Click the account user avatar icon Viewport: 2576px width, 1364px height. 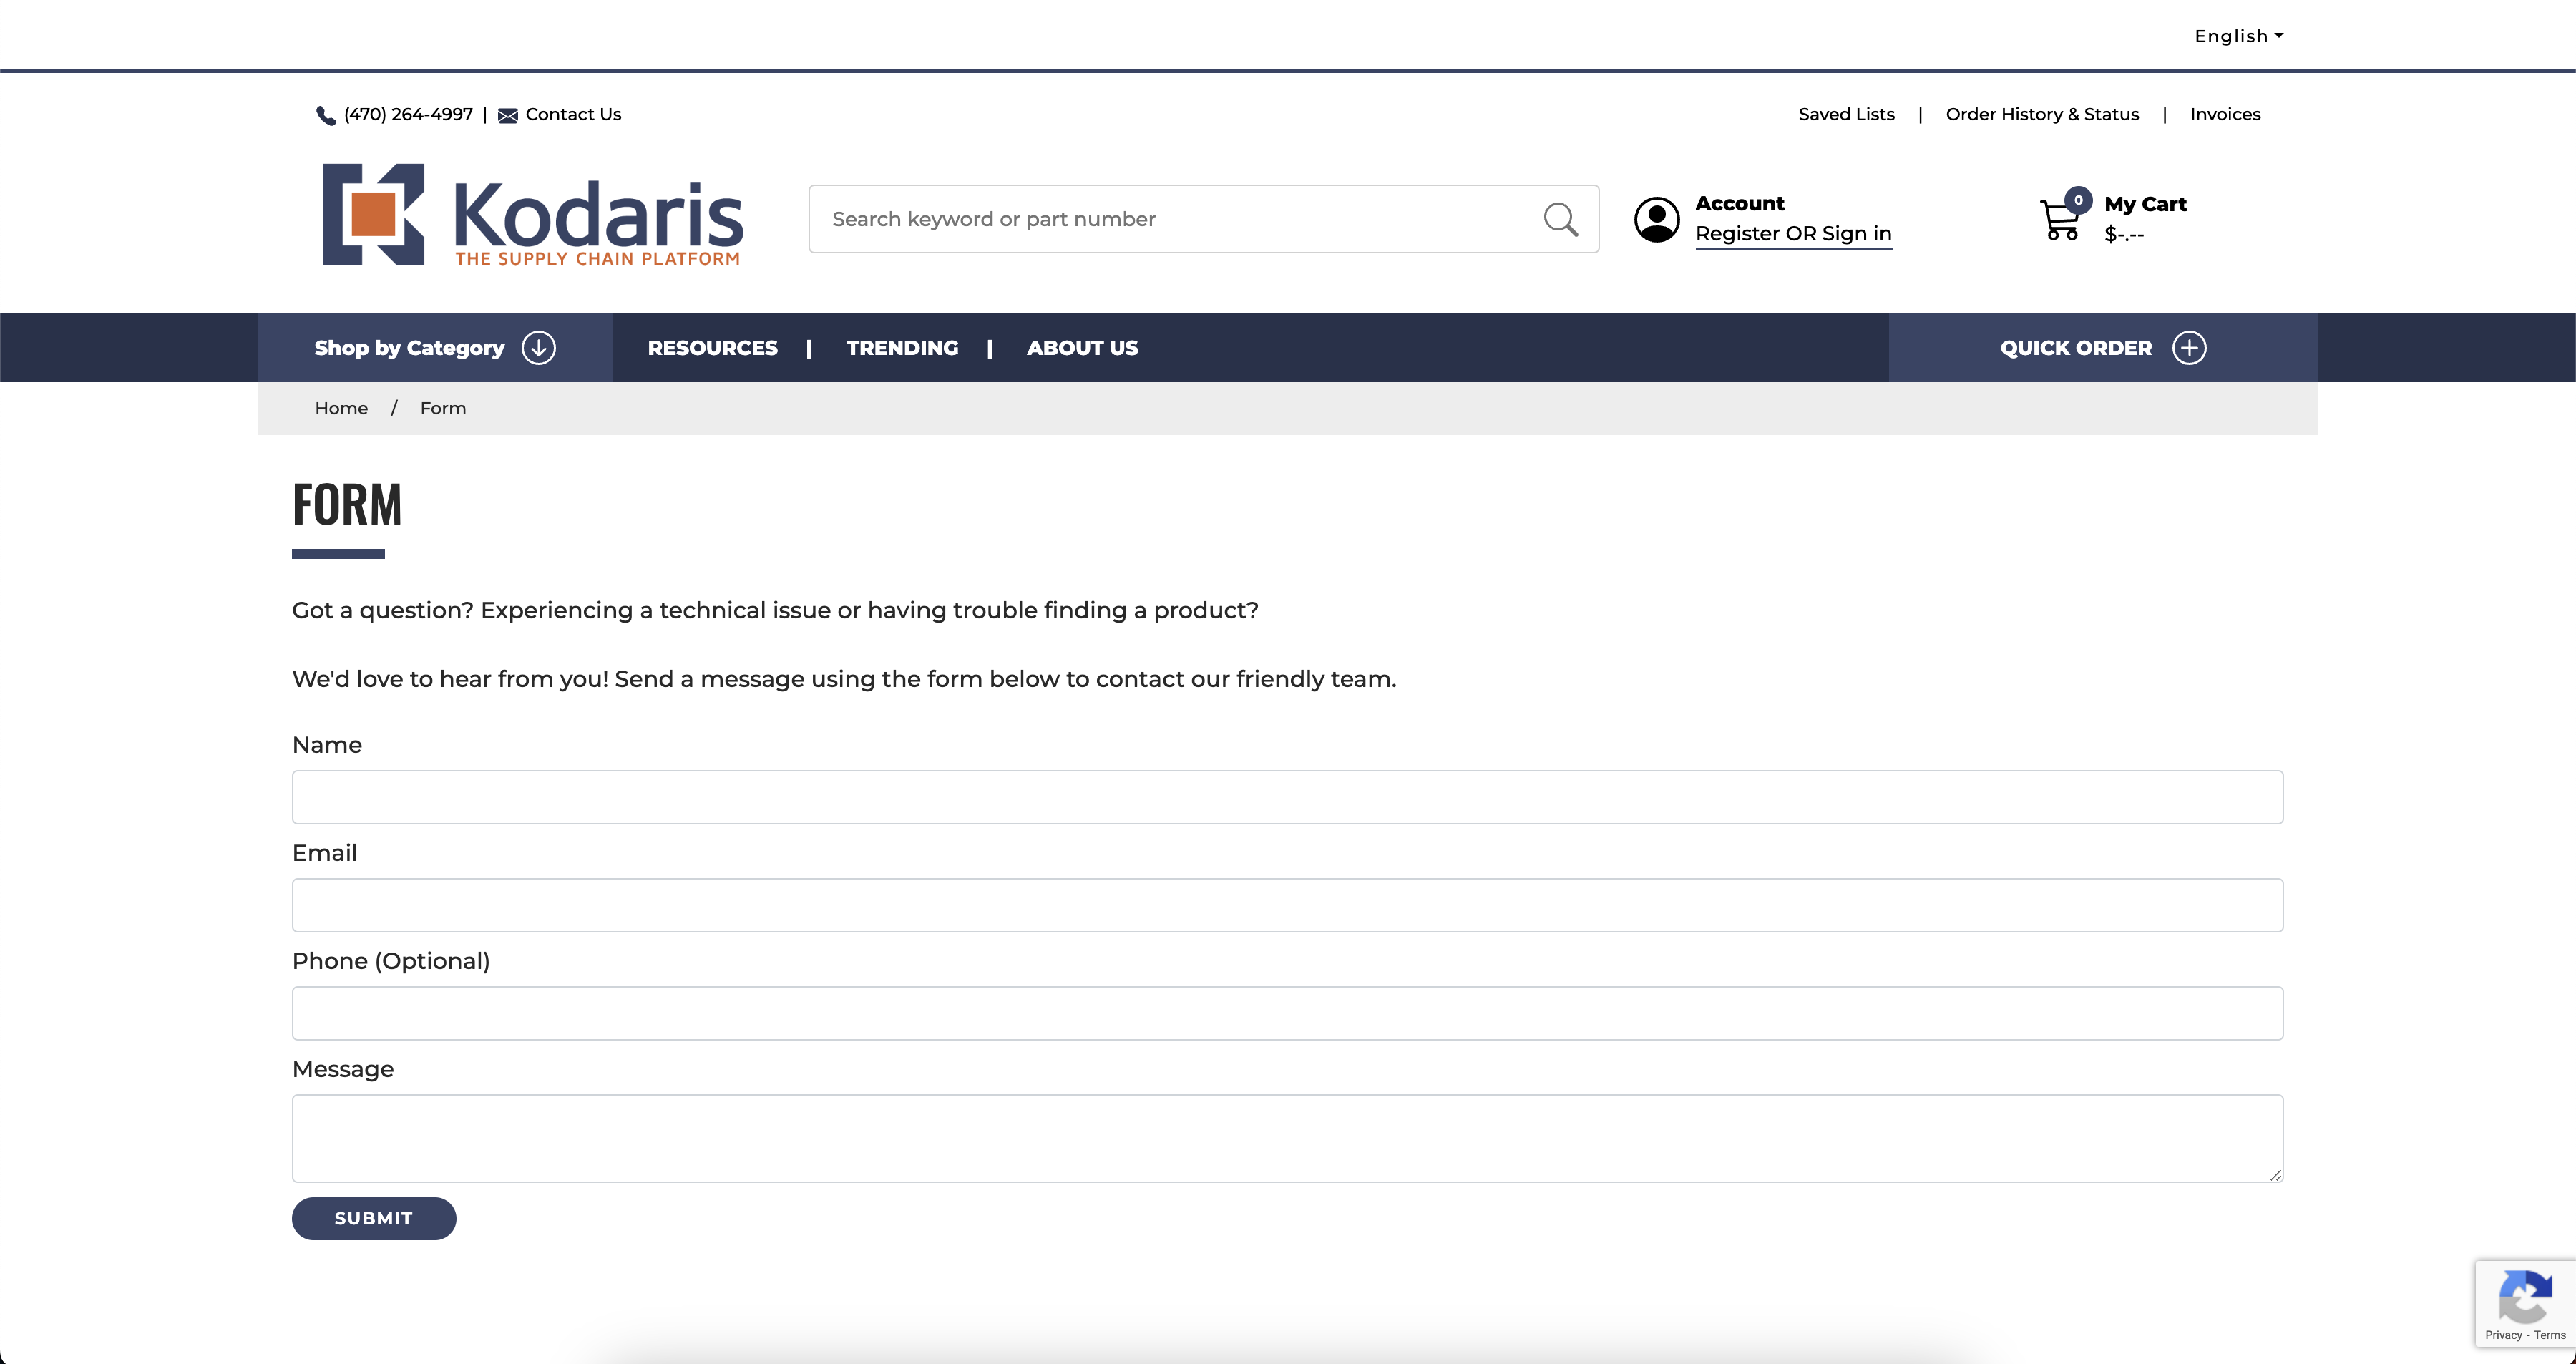pos(1656,219)
